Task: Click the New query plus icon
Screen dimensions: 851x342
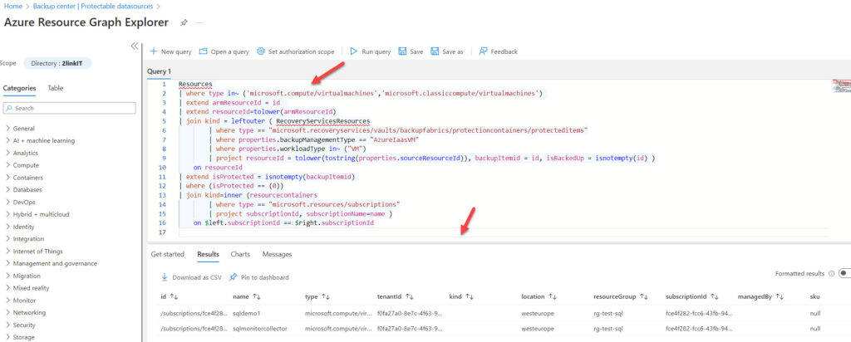Action: click(x=154, y=51)
